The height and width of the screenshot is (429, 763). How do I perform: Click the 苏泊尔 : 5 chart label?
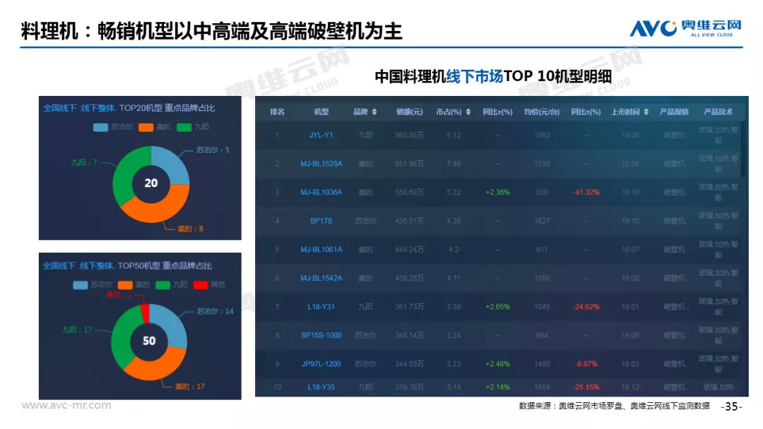[x=213, y=150]
